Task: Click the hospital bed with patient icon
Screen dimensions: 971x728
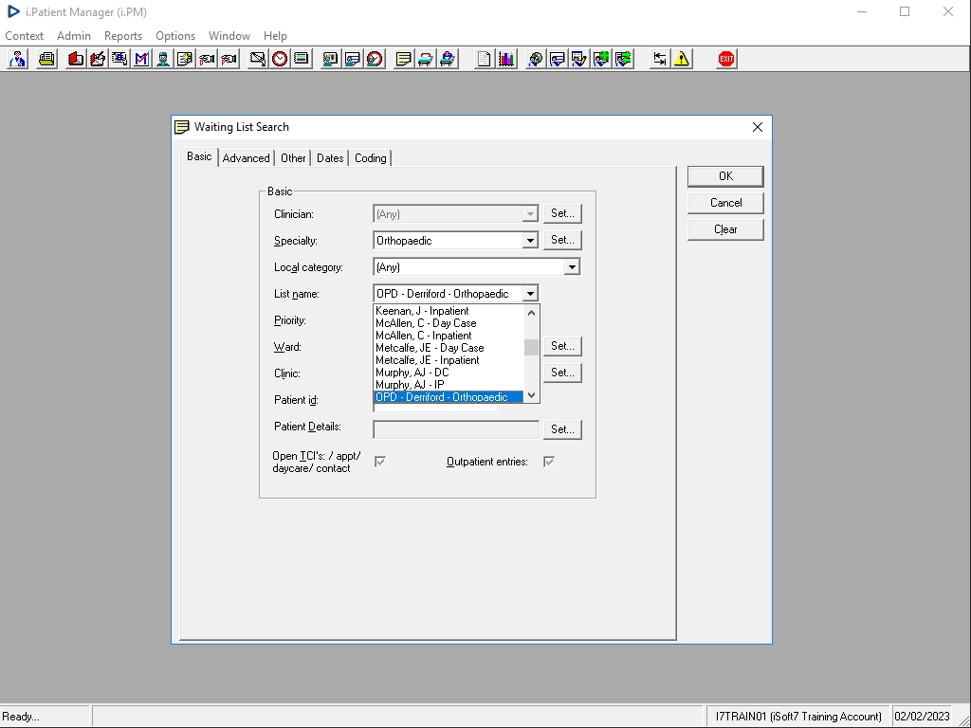Action: tap(448, 59)
